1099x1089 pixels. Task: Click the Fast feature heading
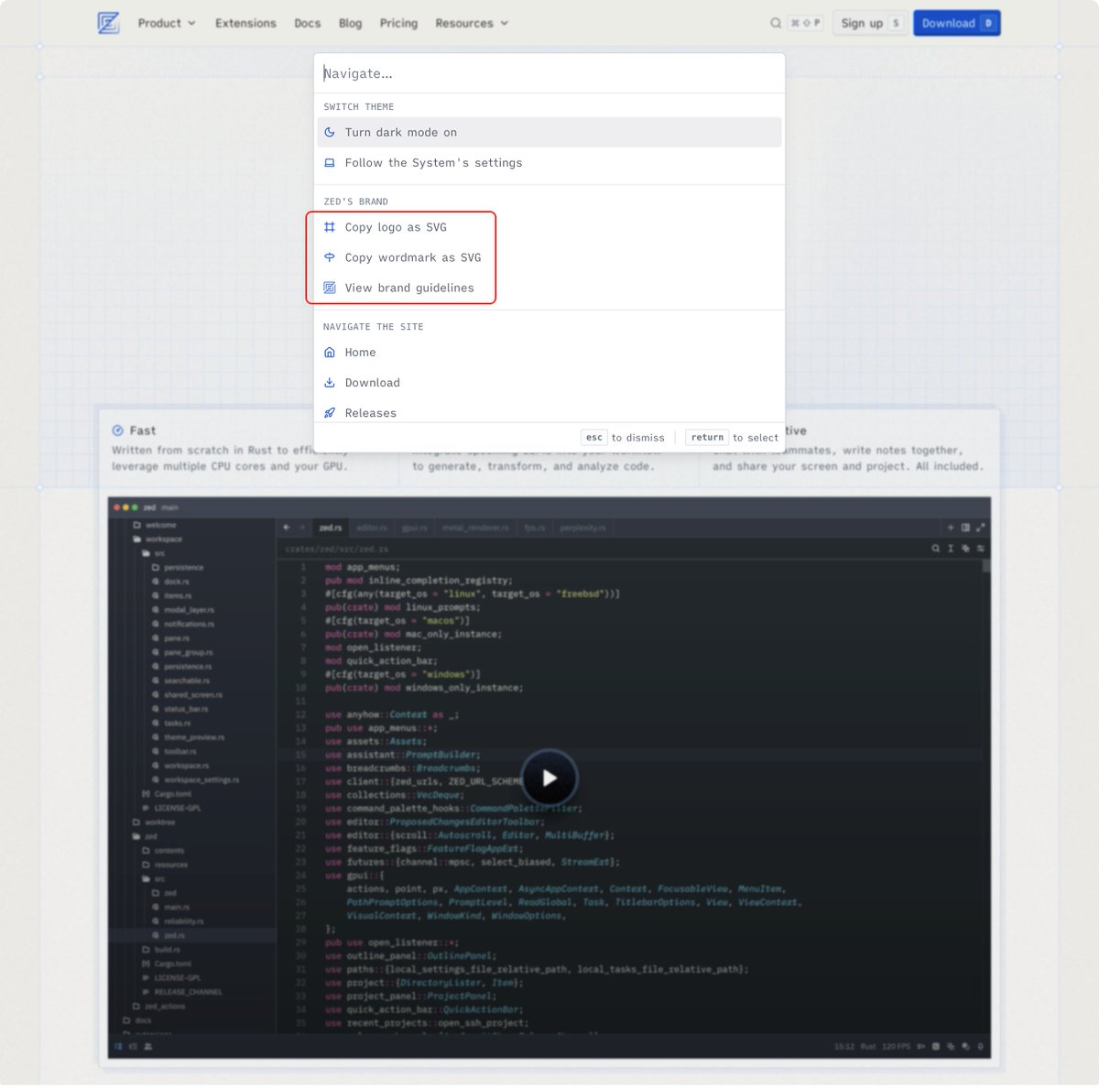[142, 430]
